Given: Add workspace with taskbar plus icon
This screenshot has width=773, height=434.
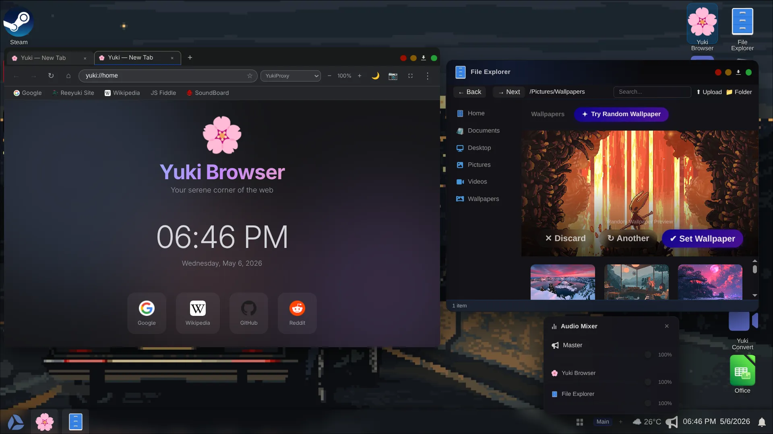Looking at the screenshot, I should coord(621,422).
